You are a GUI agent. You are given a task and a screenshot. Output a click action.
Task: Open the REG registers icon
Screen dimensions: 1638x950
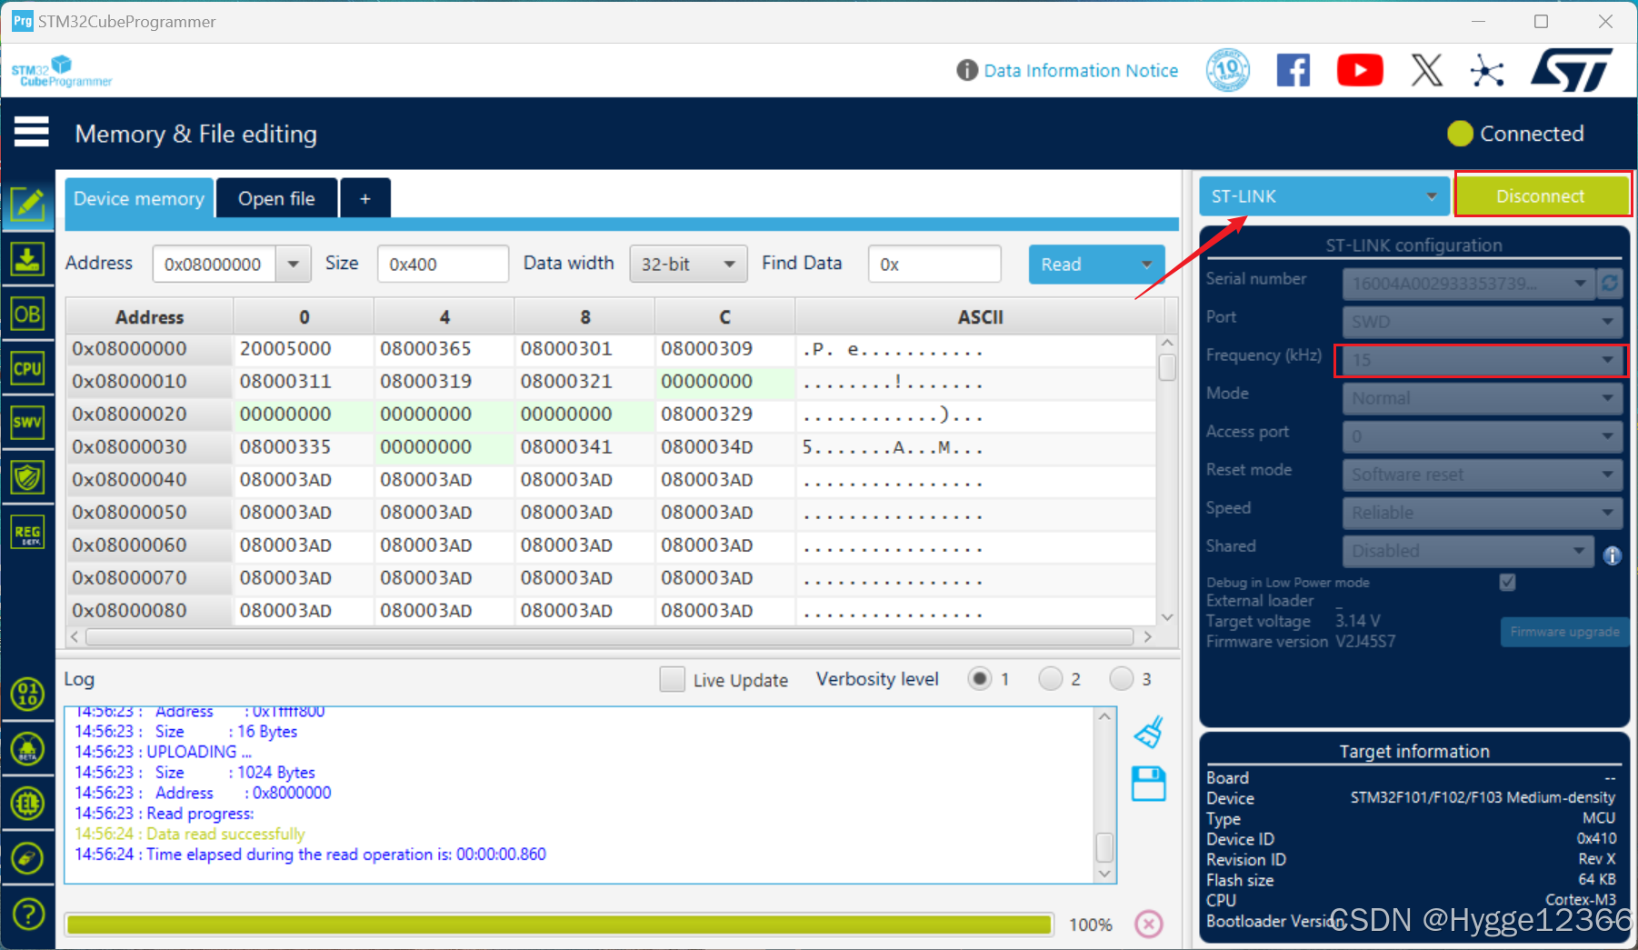pos(27,532)
